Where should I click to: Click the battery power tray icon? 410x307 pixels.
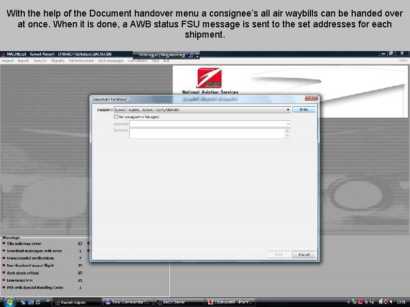pyautogui.click(x=381, y=302)
